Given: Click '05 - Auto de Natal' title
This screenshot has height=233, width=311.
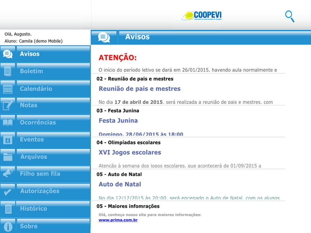Looking at the screenshot, I should point(119,174).
